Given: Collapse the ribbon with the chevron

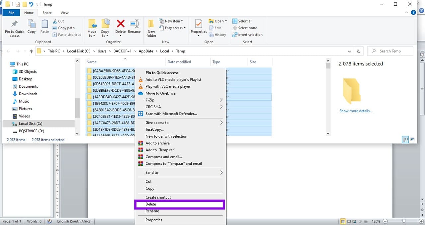Looking at the screenshot, I should (407, 13).
